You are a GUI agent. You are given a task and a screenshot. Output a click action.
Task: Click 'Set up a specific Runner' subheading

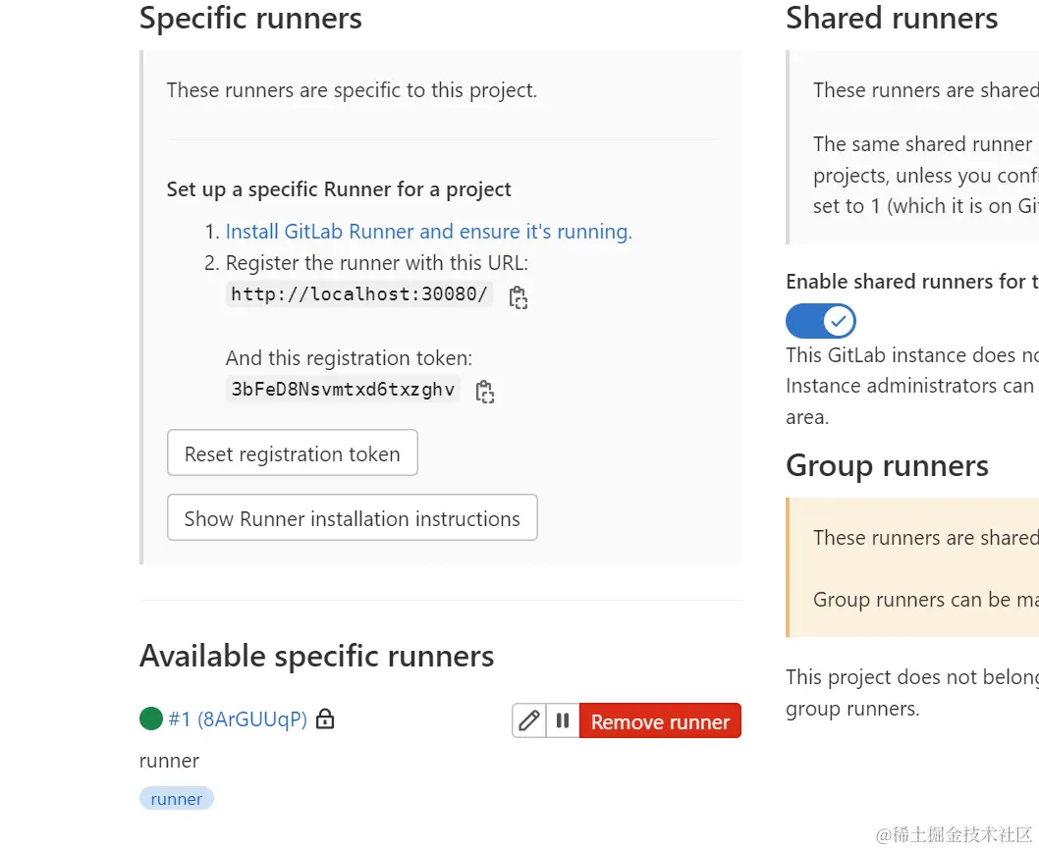coord(339,189)
